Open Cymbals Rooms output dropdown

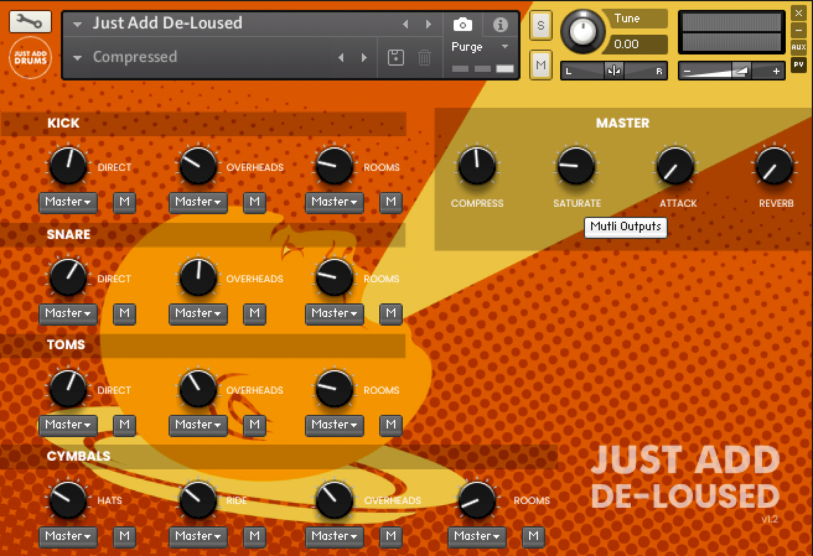(477, 536)
